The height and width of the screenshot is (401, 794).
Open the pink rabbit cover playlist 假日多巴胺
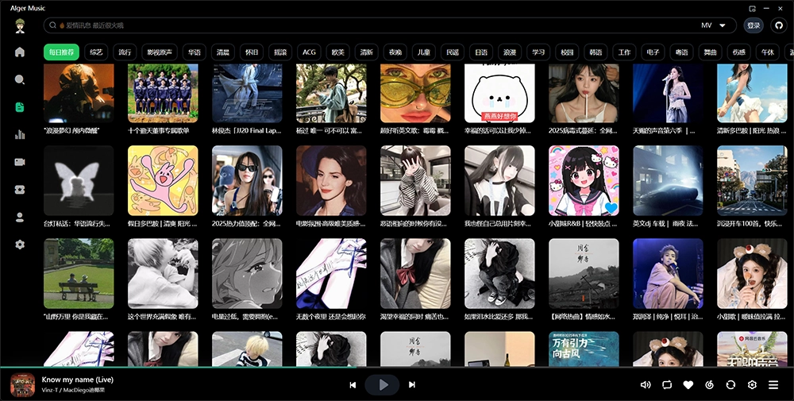tap(163, 181)
